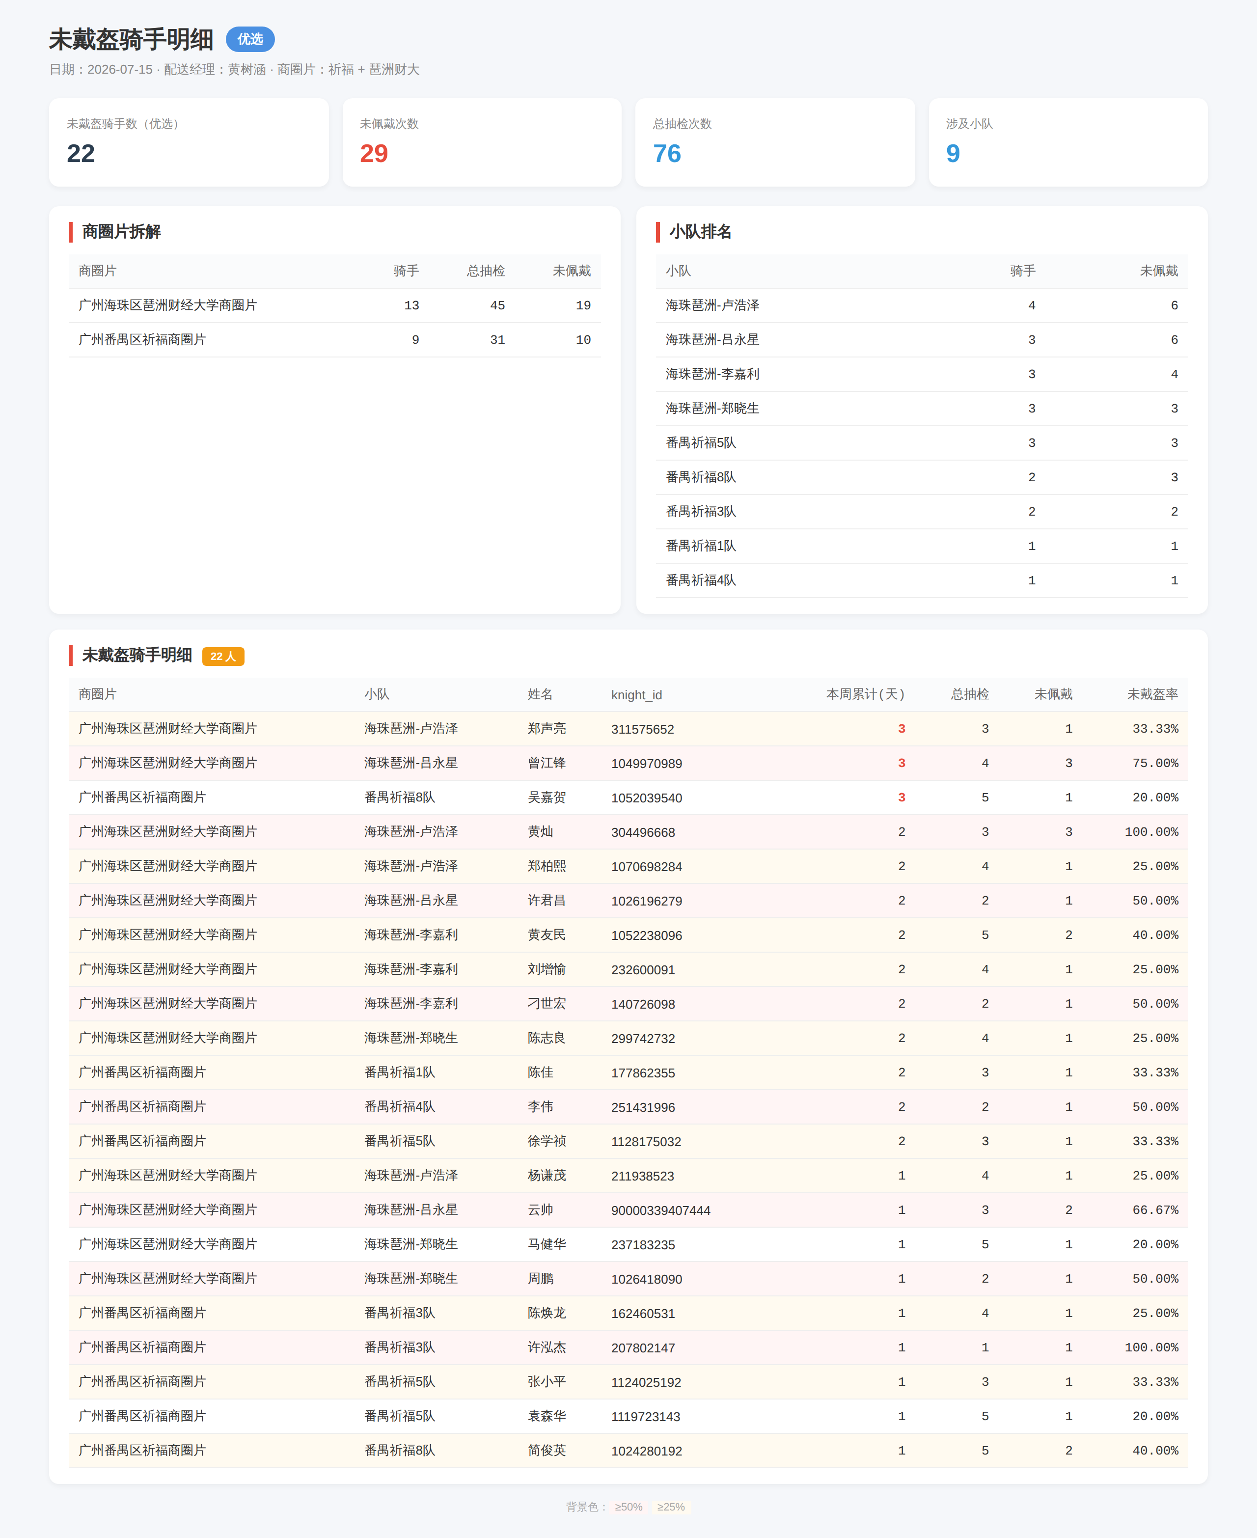The width and height of the screenshot is (1257, 1538).
Task: Click the 75.00% rate for 曾江锋
Action: point(1155,763)
